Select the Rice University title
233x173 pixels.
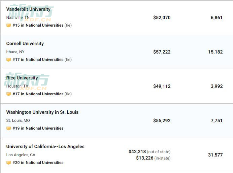(x=22, y=78)
